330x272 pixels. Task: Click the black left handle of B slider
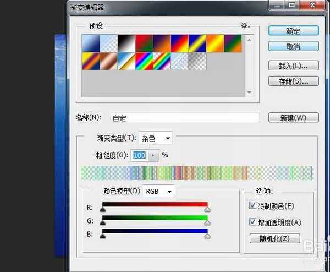pos(102,236)
